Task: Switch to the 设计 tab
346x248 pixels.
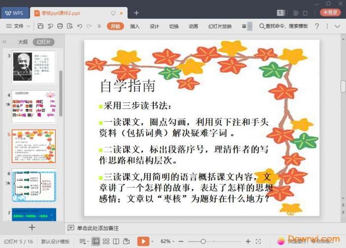Action: click(154, 26)
